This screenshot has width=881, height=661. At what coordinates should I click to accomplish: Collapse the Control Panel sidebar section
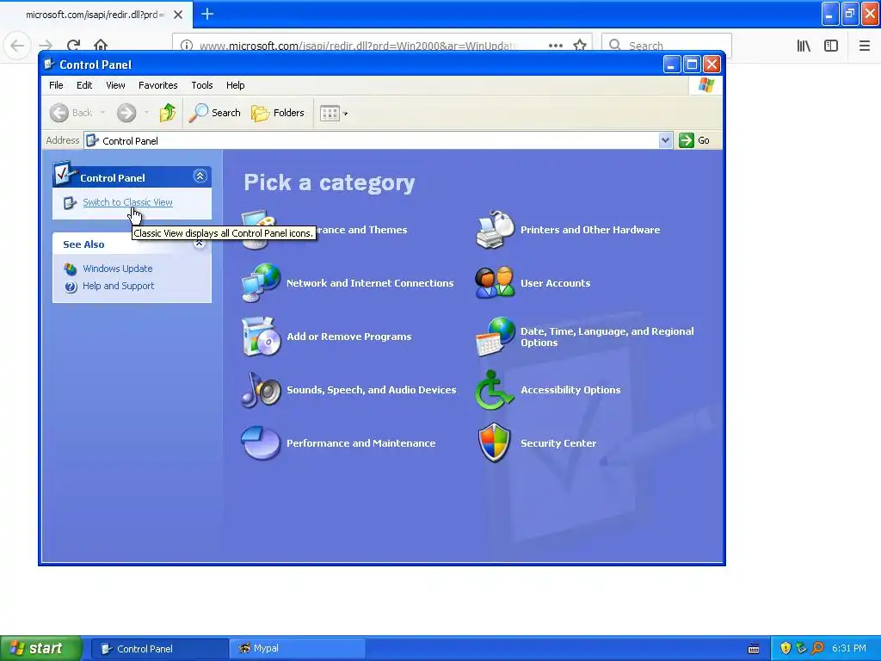(200, 176)
